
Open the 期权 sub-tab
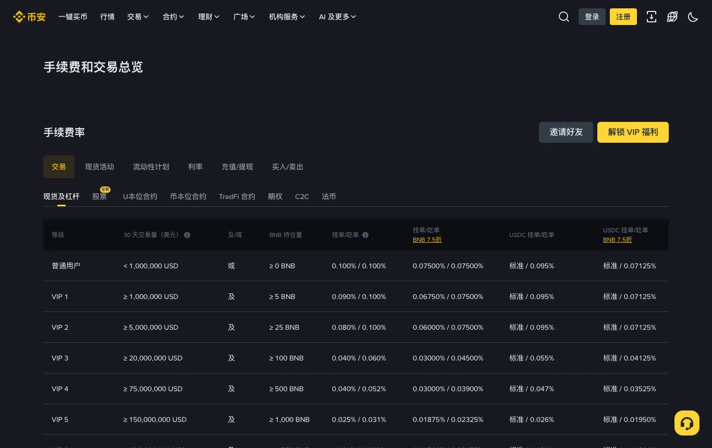(x=275, y=196)
